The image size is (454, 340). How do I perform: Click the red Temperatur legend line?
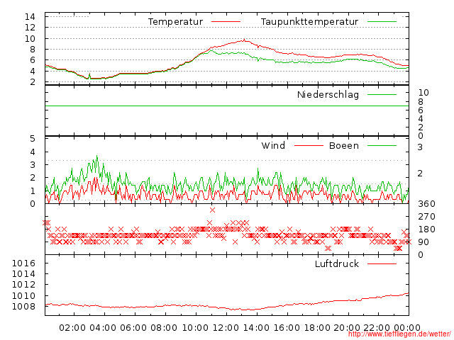click(x=226, y=22)
